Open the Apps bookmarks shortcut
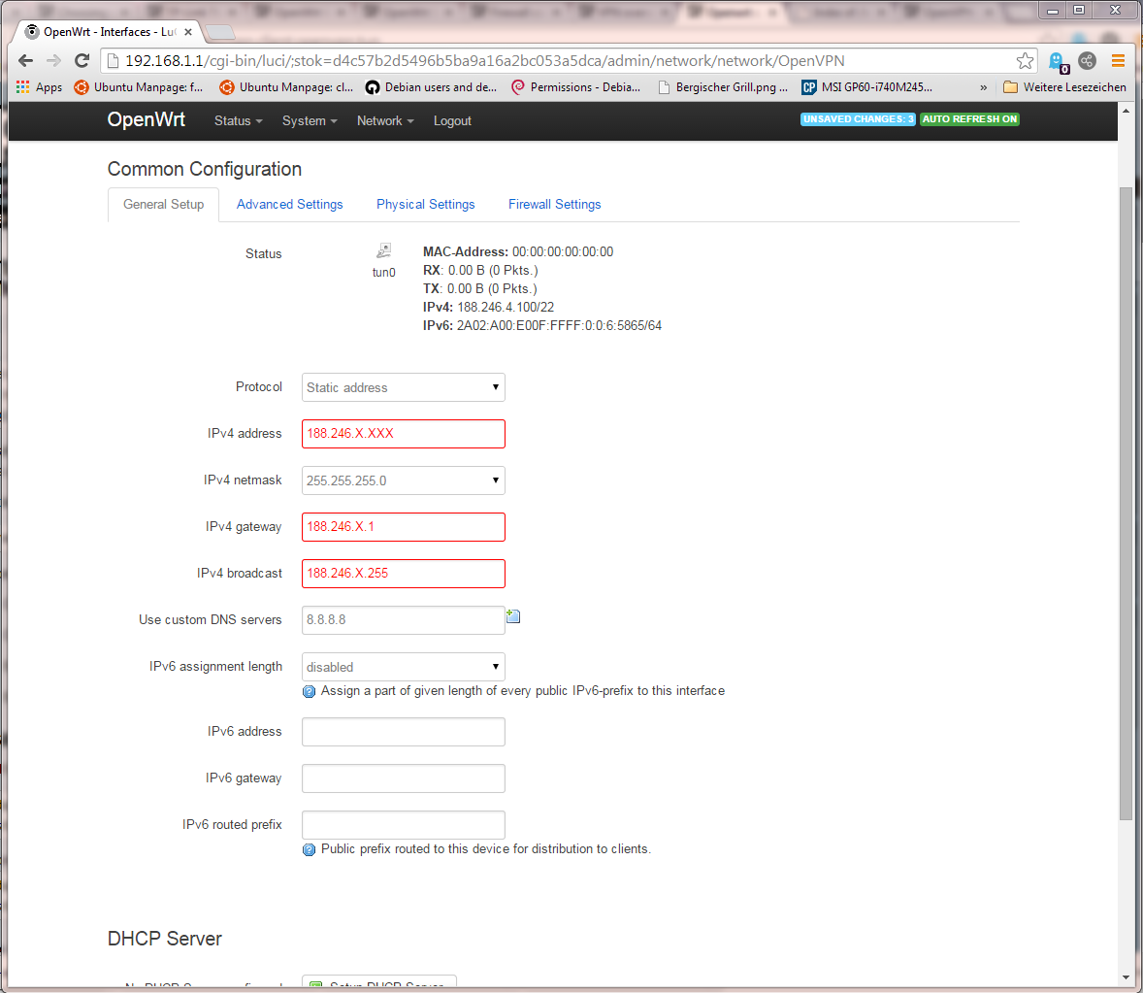 pos(39,87)
